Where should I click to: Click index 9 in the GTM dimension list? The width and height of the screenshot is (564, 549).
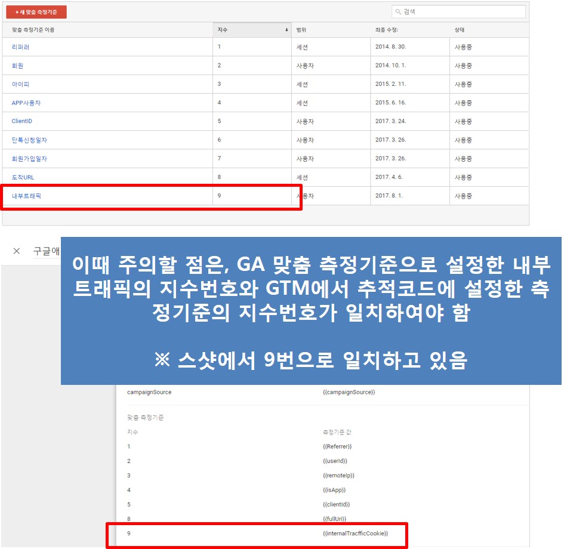coord(129,533)
